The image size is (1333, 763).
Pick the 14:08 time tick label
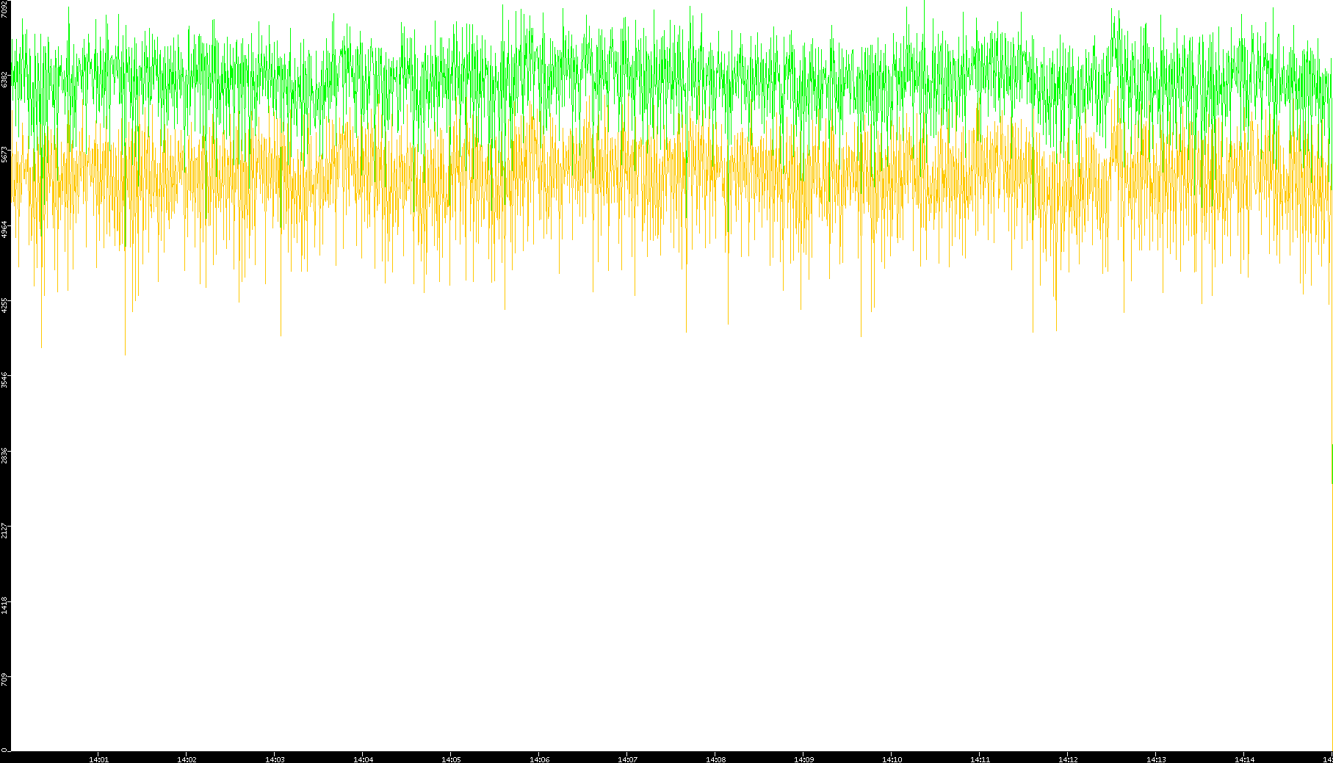pyautogui.click(x=715, y=759)
